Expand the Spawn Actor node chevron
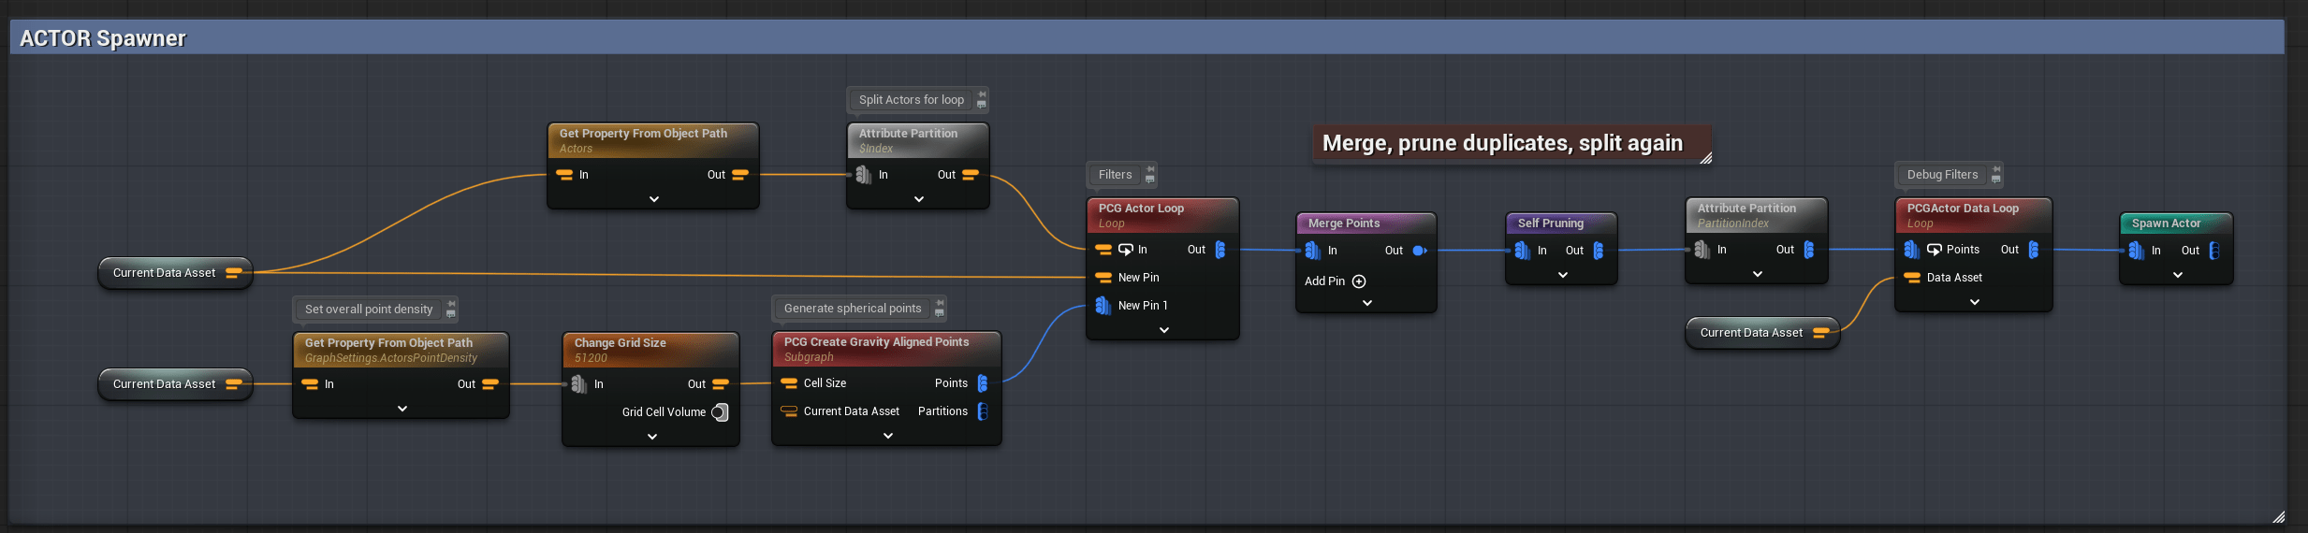This screenshot has width=2308, height=533. point(2177,275)
